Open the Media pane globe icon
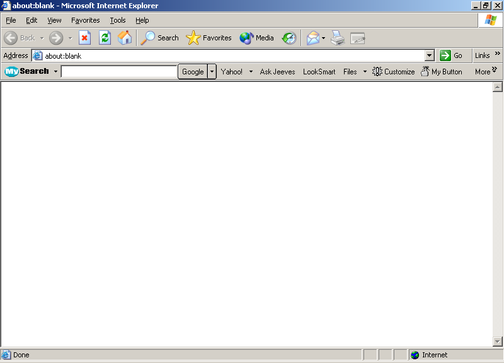The height and width of the screenshot is (363, 504). (246, 38)
